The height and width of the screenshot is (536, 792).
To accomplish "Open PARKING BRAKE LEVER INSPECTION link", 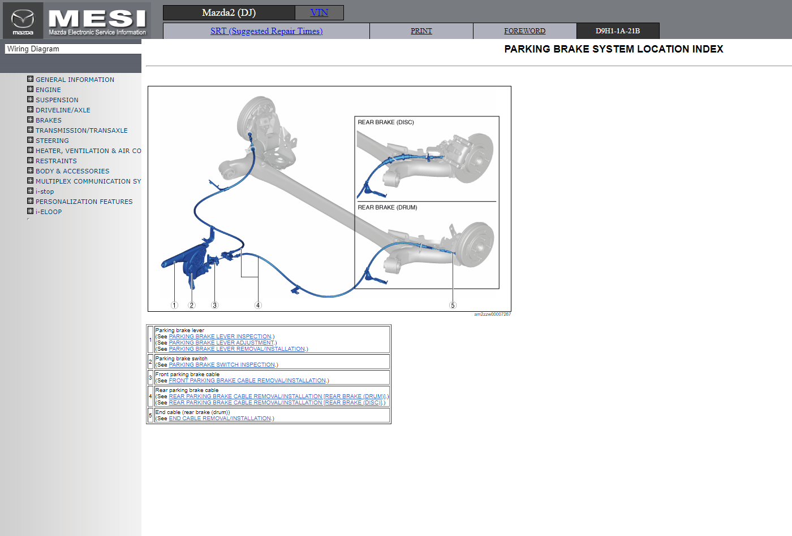I will 220,337.
